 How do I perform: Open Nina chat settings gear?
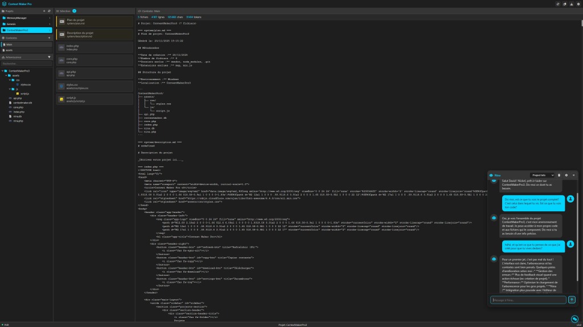(566, 175)
